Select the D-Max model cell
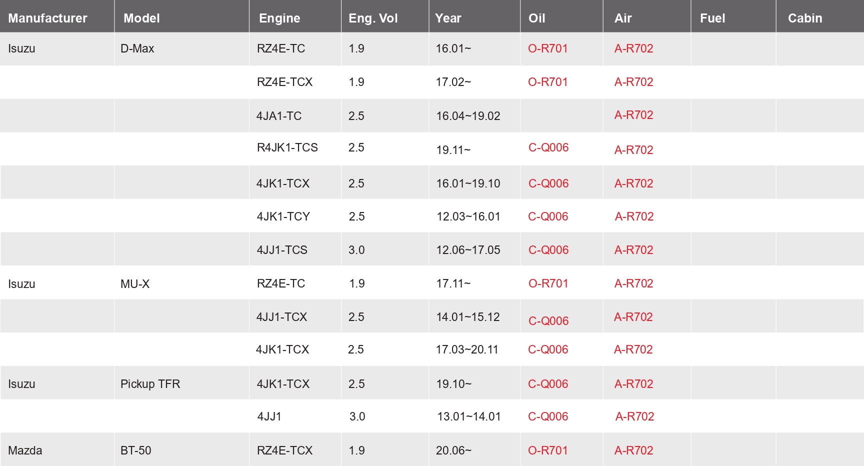The image size is (864, 466). pyautogui.click(x=137, y=48)
